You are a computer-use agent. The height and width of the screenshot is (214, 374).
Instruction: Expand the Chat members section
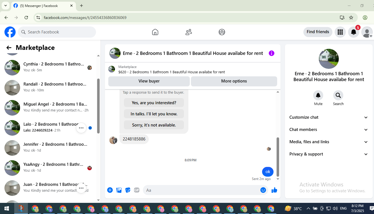pyautogui.click(x=329, y=130)
